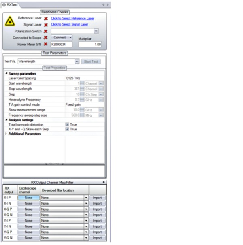Viewport: 243px width, 245px height.
Task: Expand the Additional Parameters section
Action: (6, 134)
